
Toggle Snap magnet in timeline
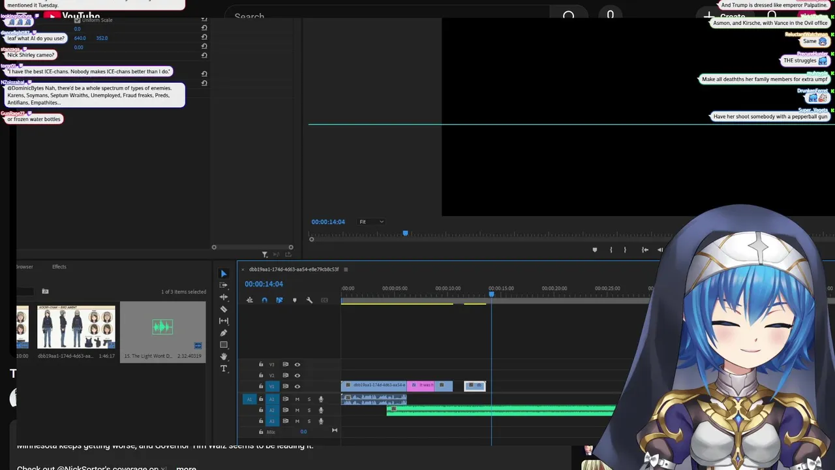pyautogui.click(x=264, y=300)
